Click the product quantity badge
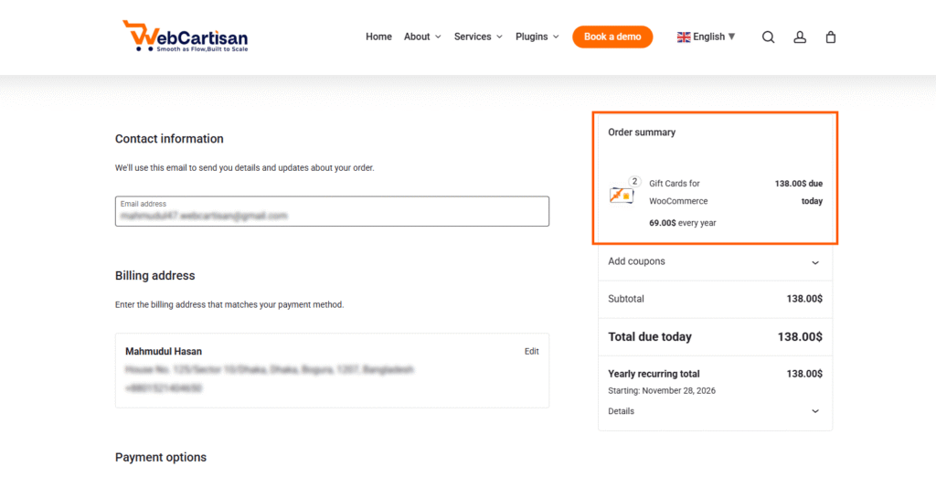Viewport: 936px width, 488px height. point(635,182)
